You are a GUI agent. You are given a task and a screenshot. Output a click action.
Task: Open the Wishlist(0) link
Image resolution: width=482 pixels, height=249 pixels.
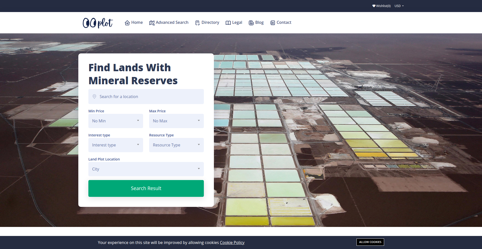click(x=382, y=6)
